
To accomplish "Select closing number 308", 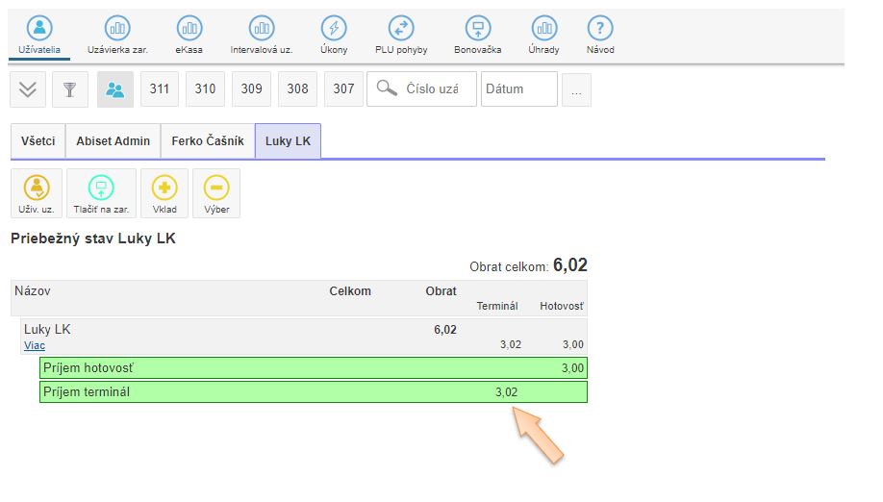I will (298, 89).
